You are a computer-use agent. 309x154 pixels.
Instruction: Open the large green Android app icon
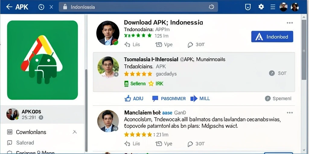point(42,60)
